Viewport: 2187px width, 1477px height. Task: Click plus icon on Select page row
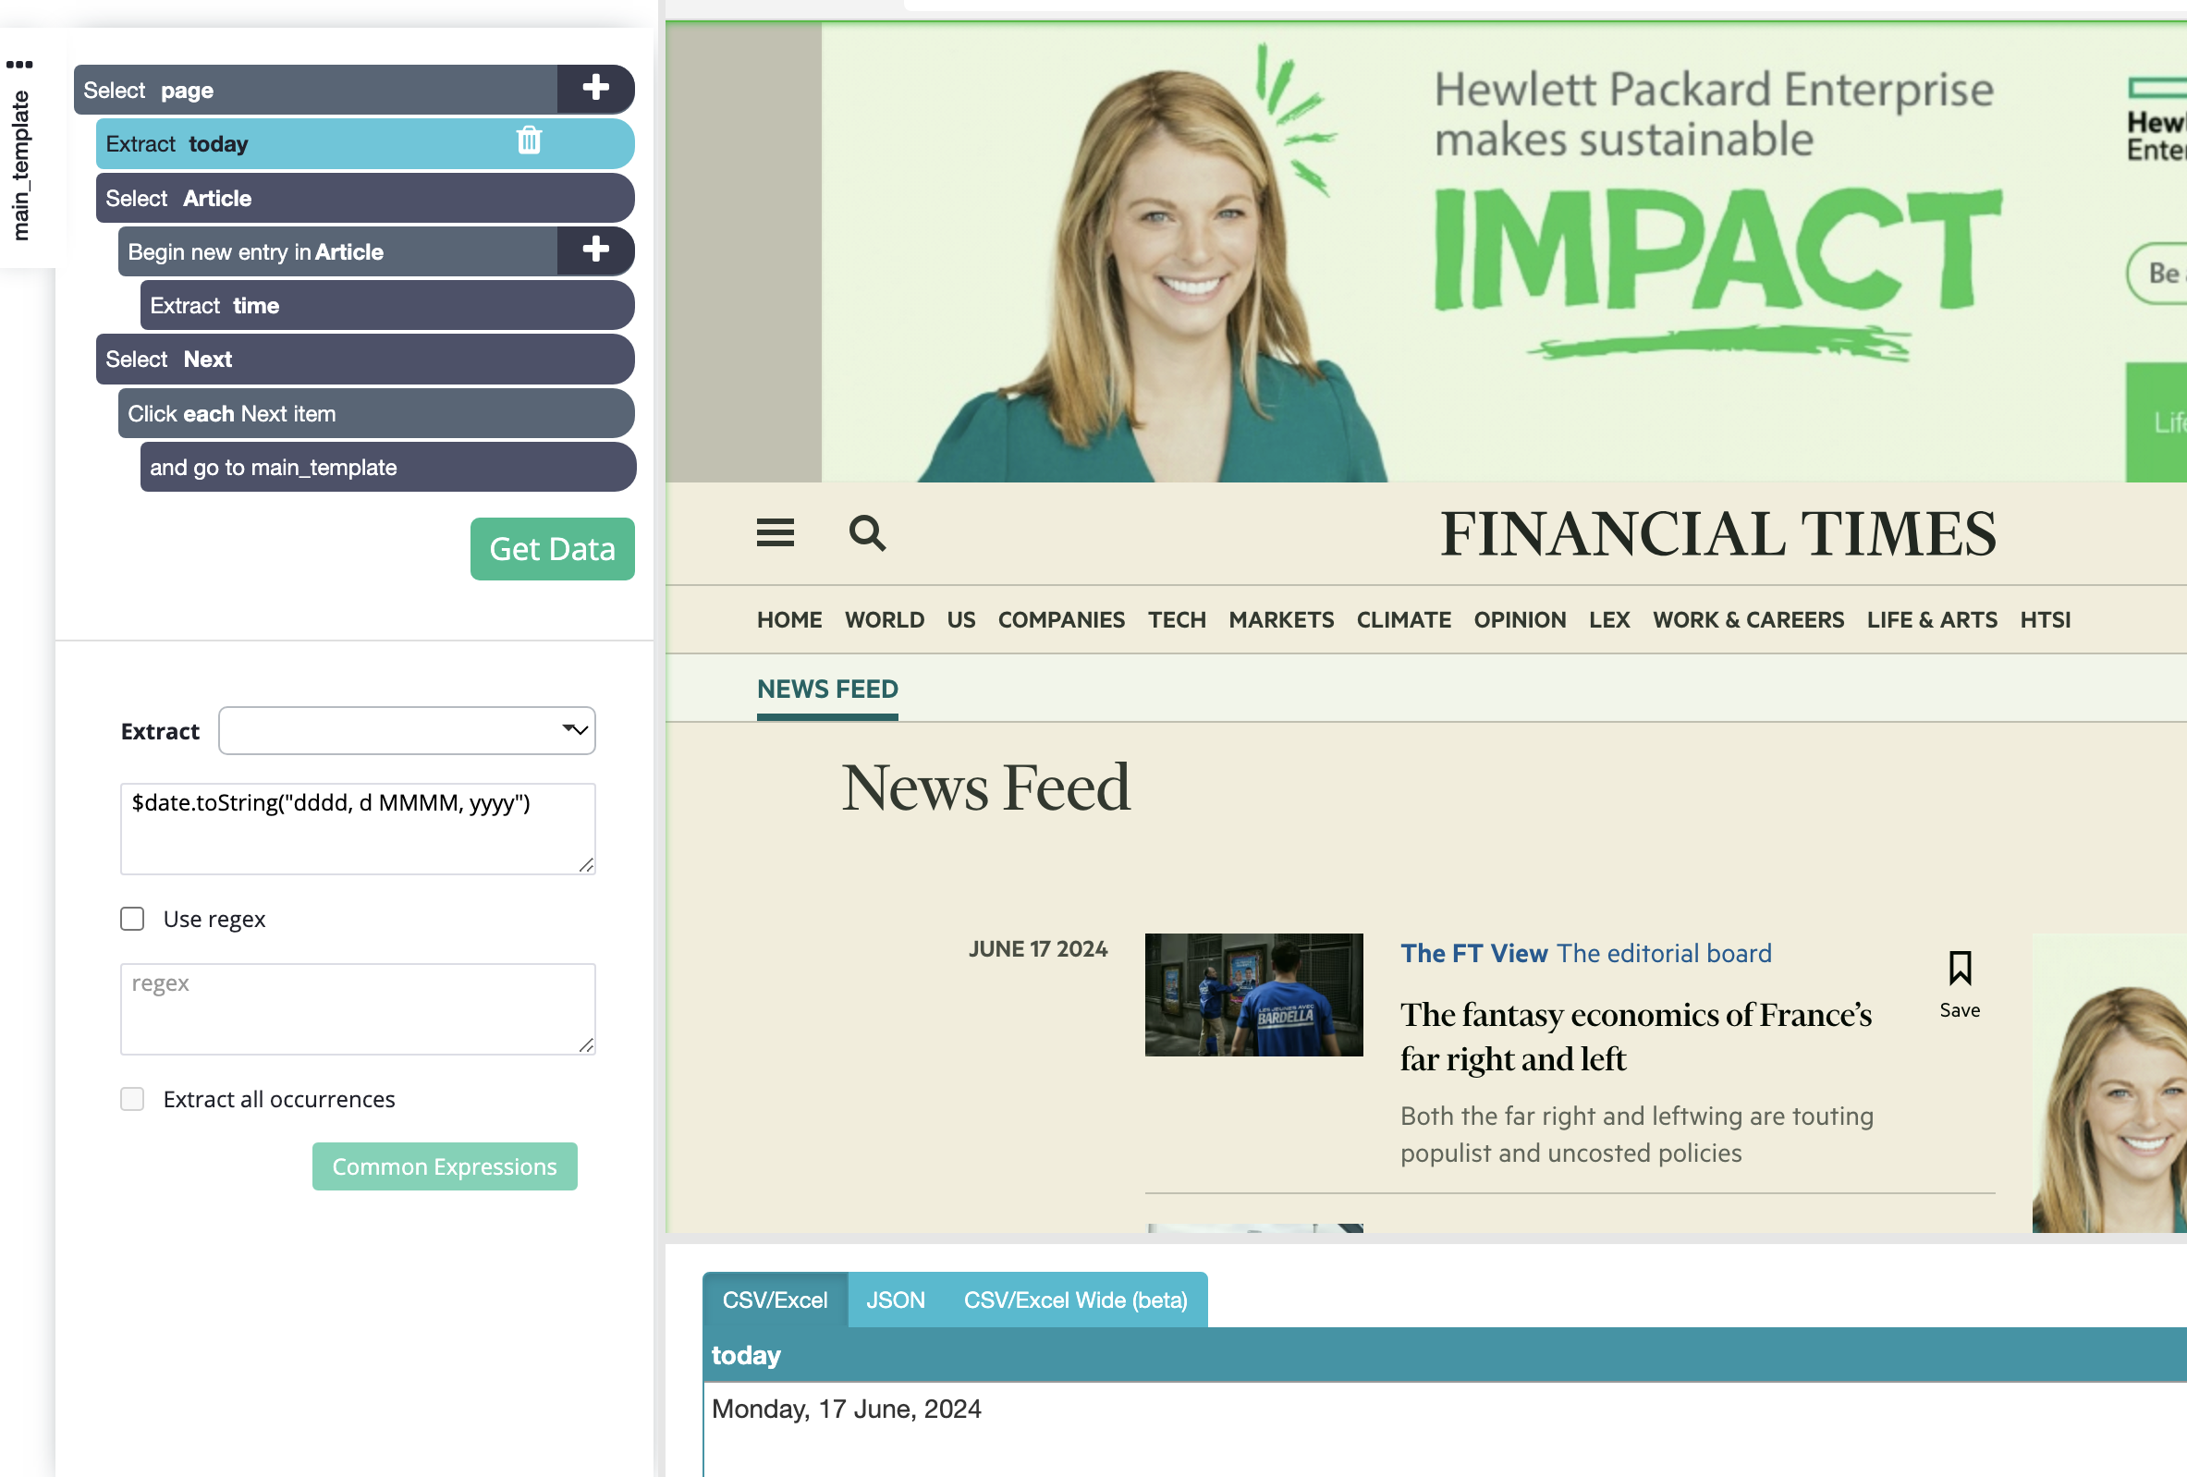[x=594, y=89]
